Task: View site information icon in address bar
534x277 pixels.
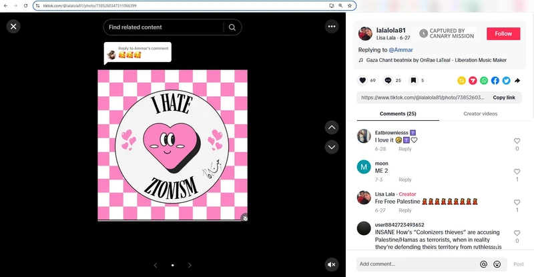Action: point(37,6)
